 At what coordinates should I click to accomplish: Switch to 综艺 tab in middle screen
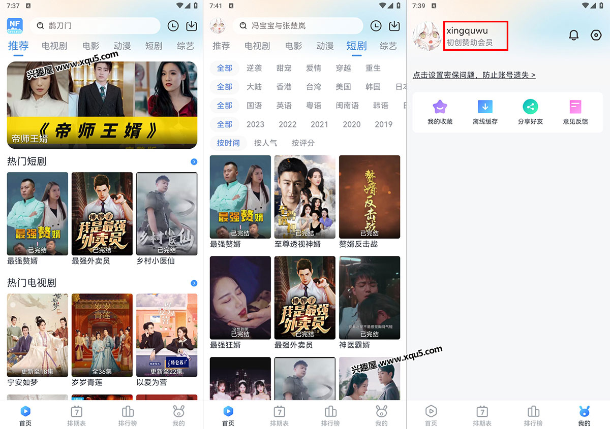(388, 46)
